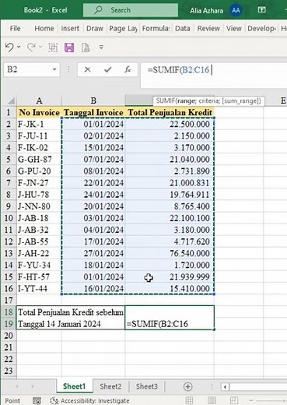Select invoice cell J-AH-22
The width and height of the screenshot is (287, 405).
pos(39,253)
